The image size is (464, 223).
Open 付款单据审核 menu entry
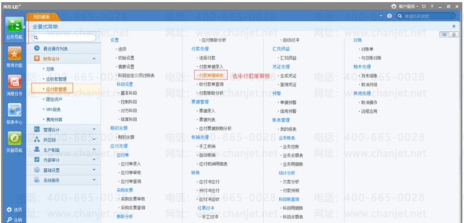point(211,76)
